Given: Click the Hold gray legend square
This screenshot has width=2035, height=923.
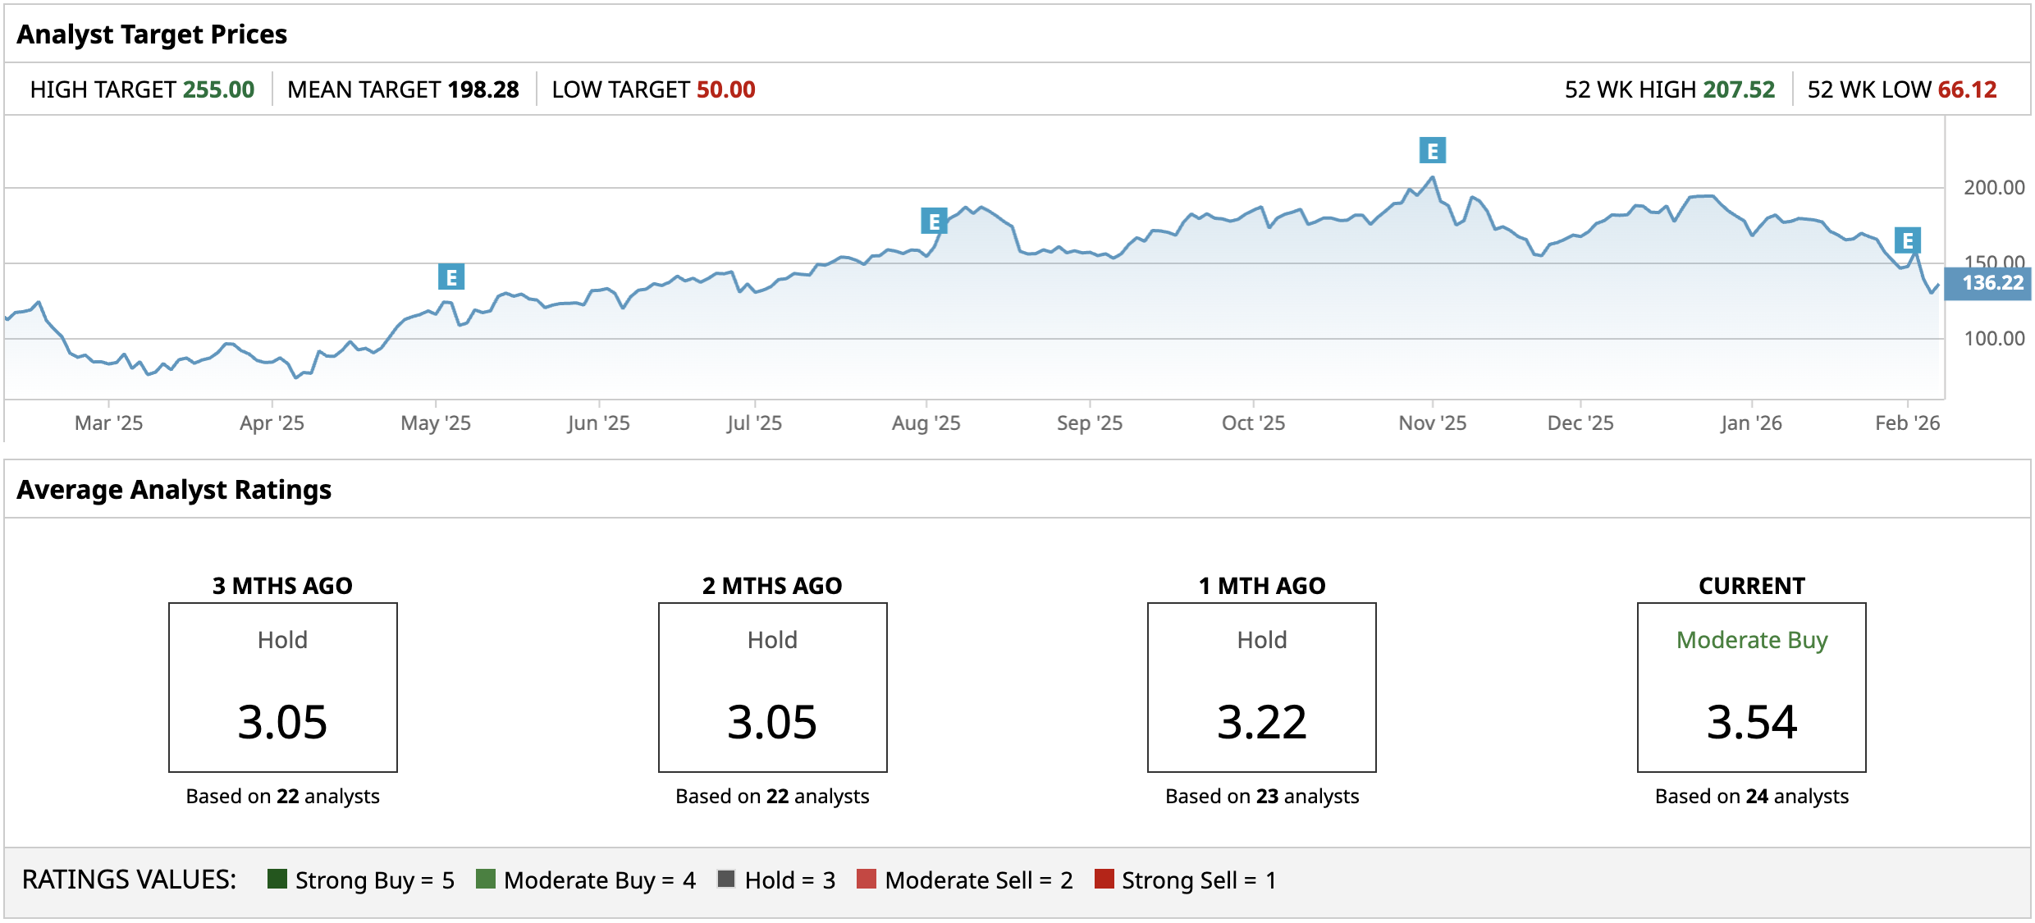Looking at the screenshot, I should point(726,879).
